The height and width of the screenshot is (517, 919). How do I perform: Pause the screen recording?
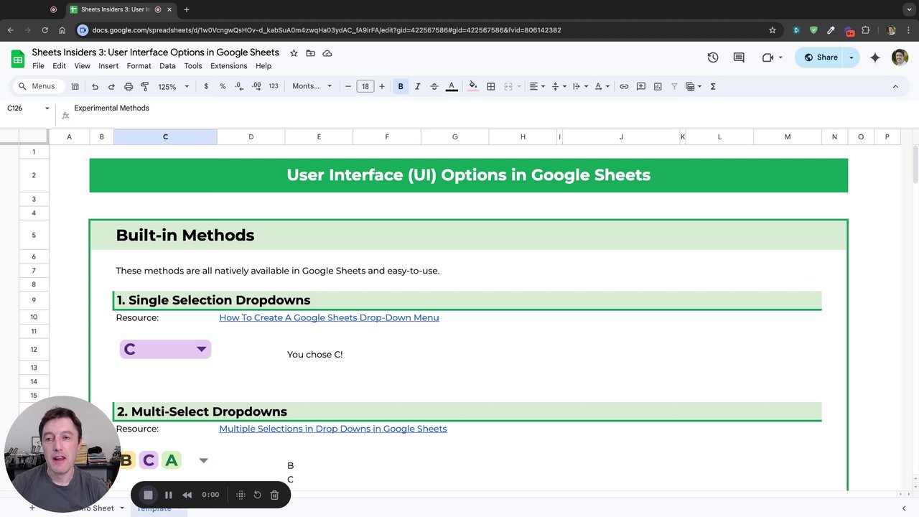tap(168, 495)
